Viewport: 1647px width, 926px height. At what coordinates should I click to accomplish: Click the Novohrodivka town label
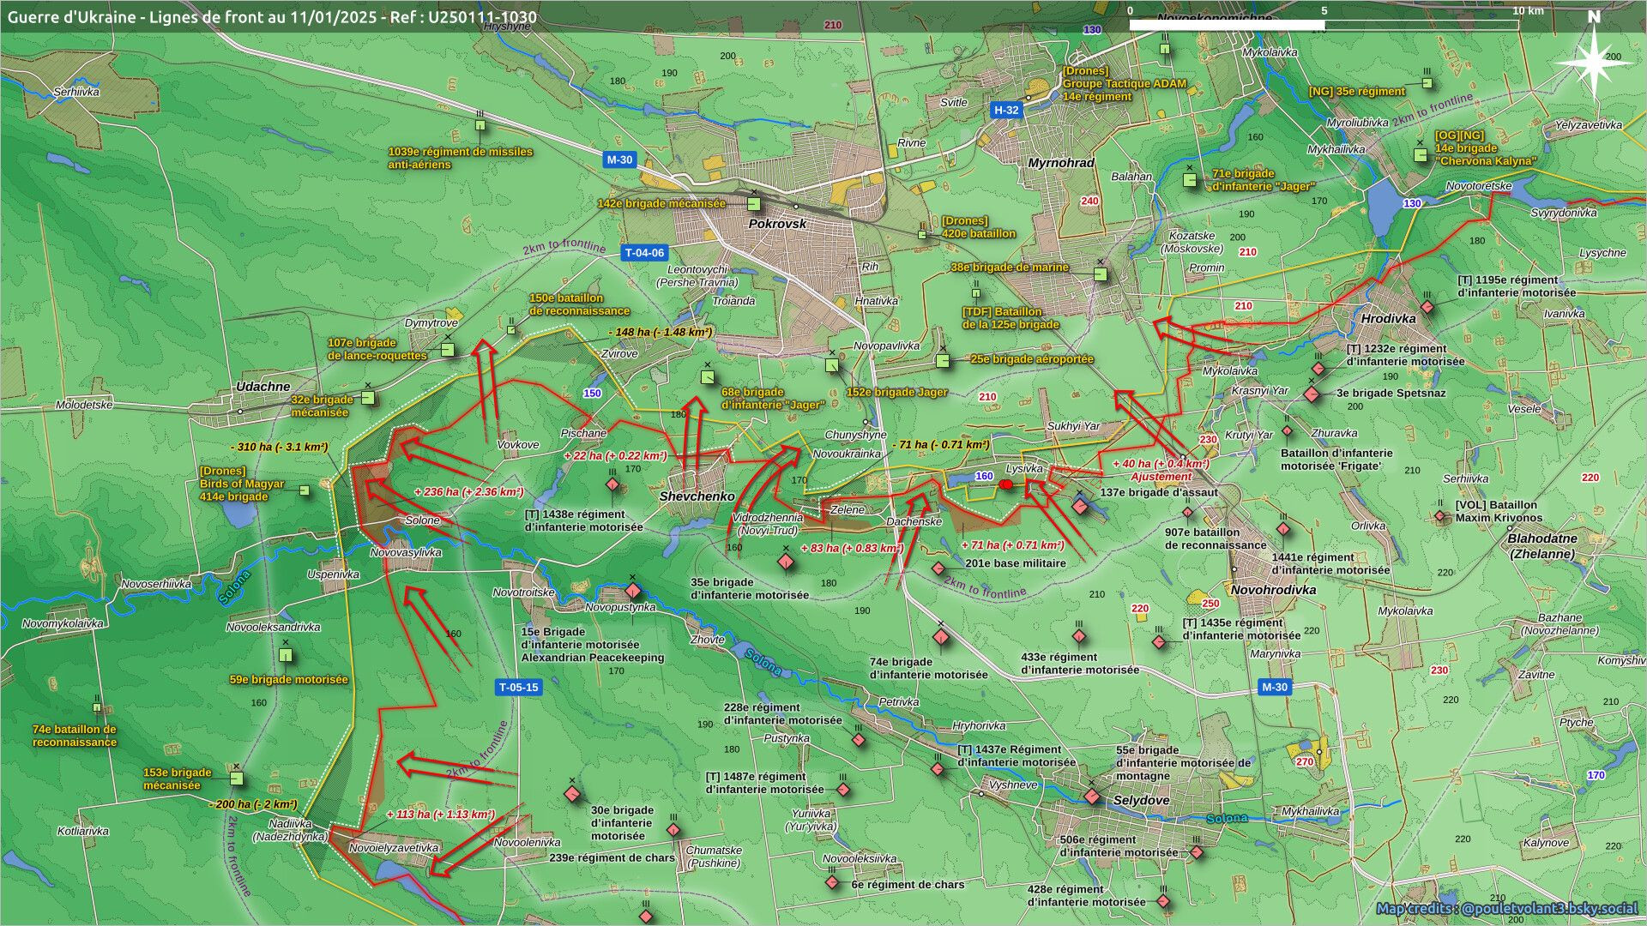(1273, 590)
